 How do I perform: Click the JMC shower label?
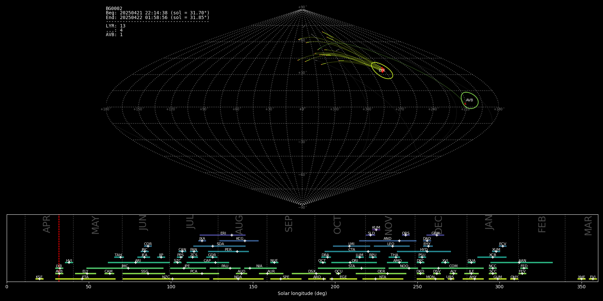coord(125,266)
